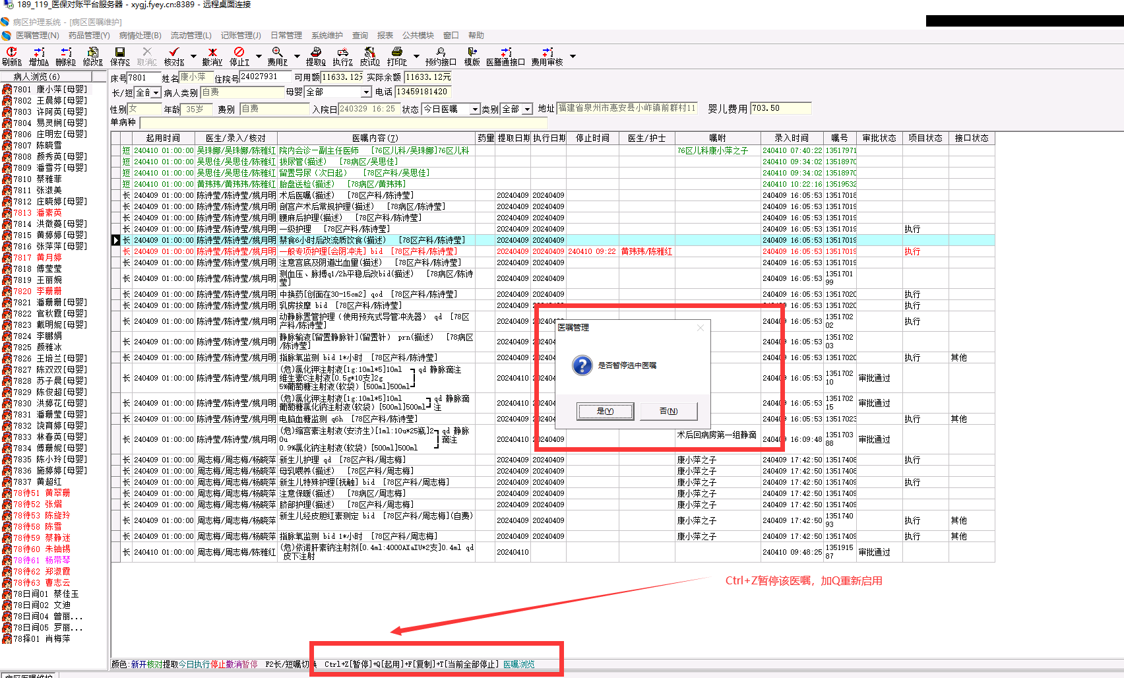
Task: Expand the arrow after 费用审核
Action: pos(573,56)
